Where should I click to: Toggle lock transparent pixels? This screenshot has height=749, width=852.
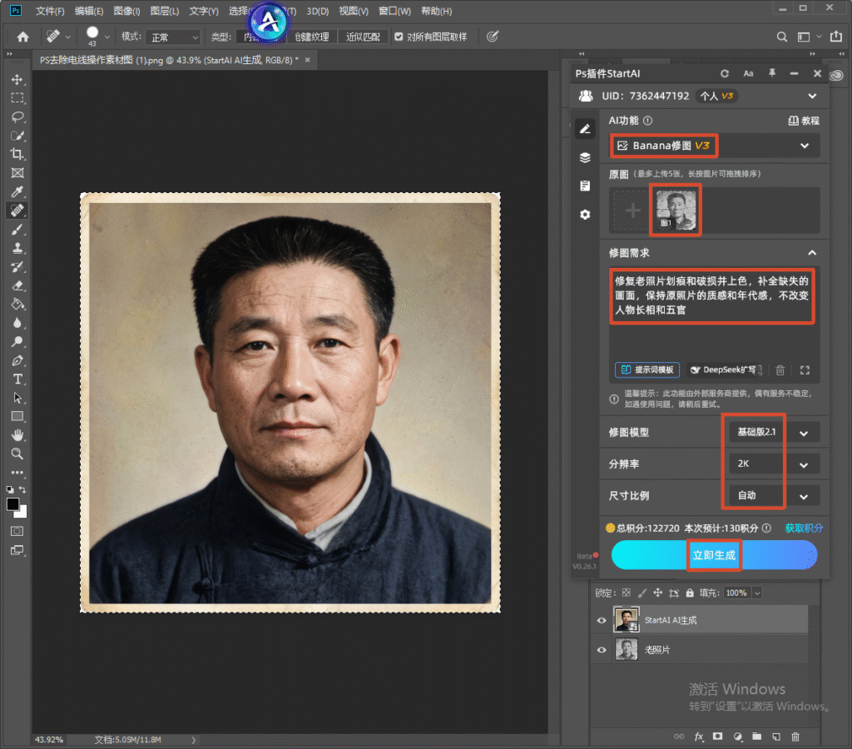627,593
